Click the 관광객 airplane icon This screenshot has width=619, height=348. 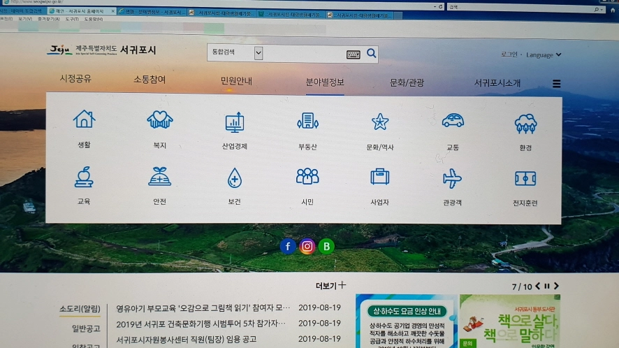point(452,178)
